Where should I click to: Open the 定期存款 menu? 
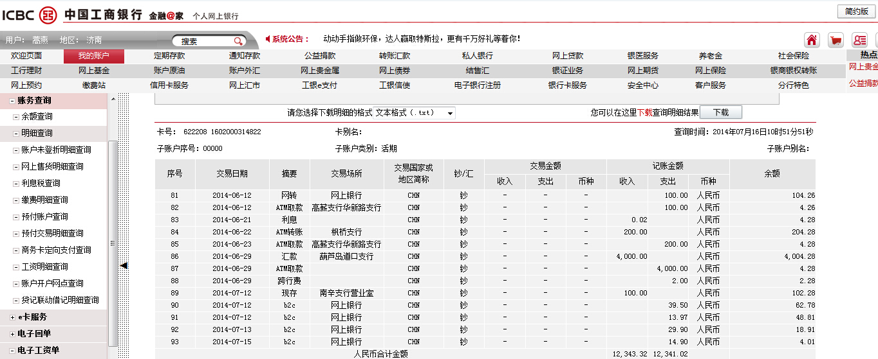pyautogui.click(x=169, y=57)
